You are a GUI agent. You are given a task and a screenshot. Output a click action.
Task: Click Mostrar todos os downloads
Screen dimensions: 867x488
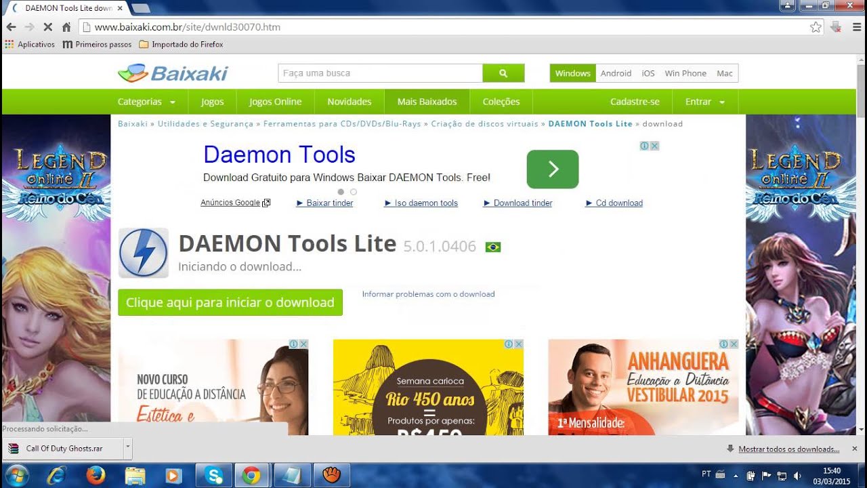point(788,449)
